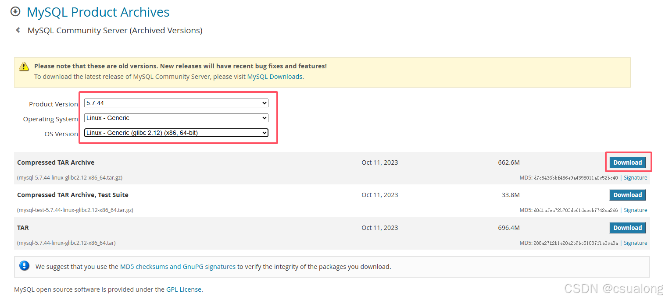Image resolution: width=665 pixels, height=300 pixels.
Task: Click the 33.8M file size
Action: point(511,195)
